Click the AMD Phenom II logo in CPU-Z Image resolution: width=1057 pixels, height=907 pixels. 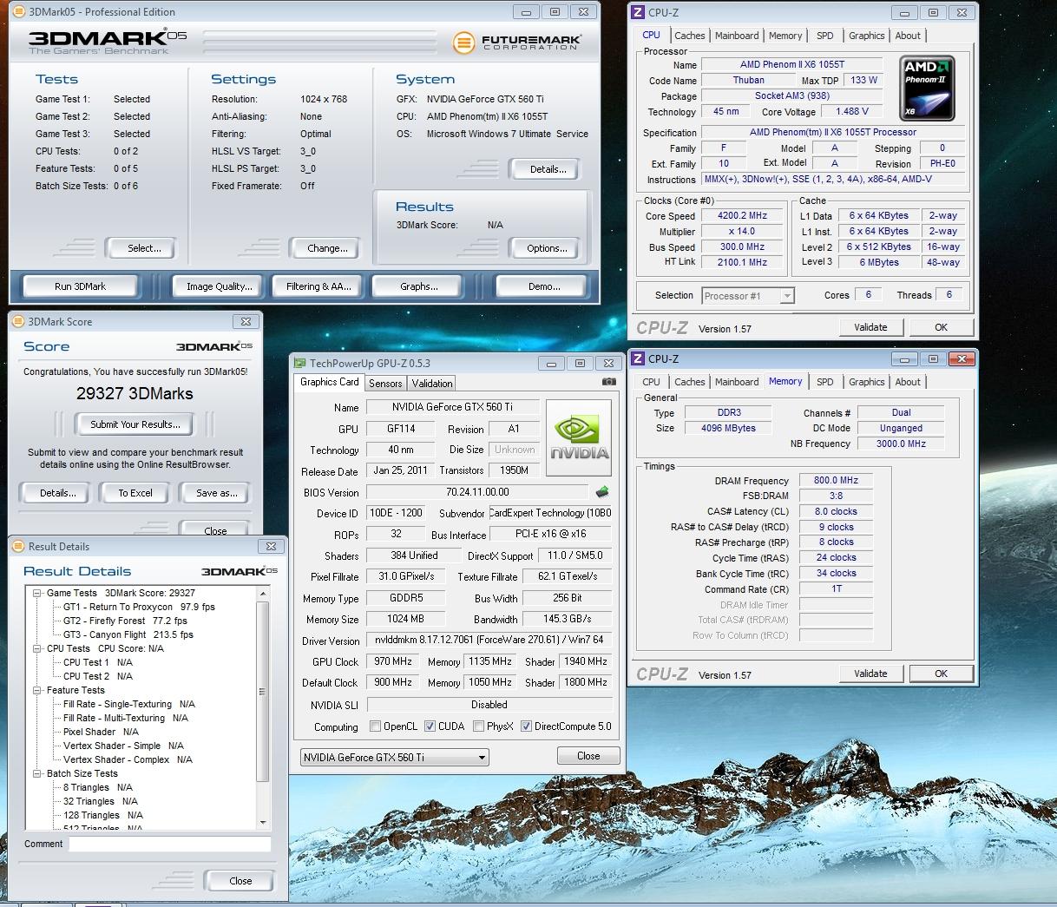[x=928, y=89]
